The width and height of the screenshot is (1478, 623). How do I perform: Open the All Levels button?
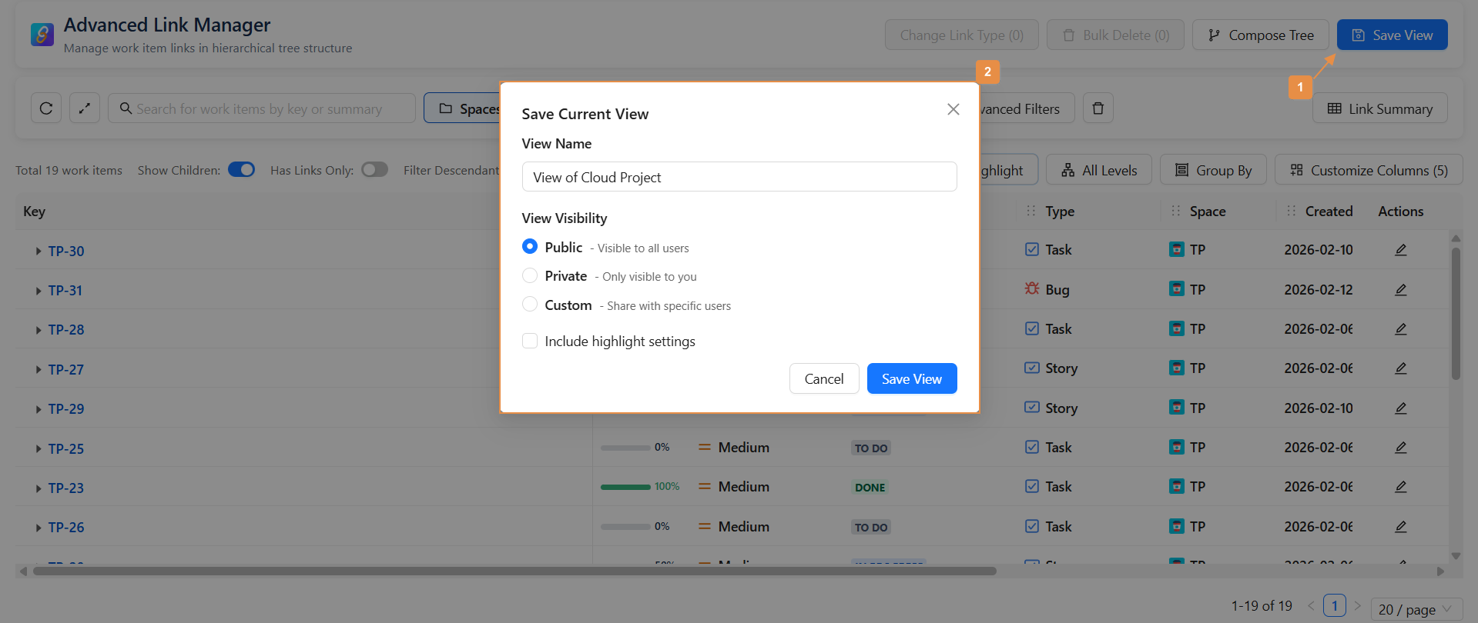(1099, 170)
